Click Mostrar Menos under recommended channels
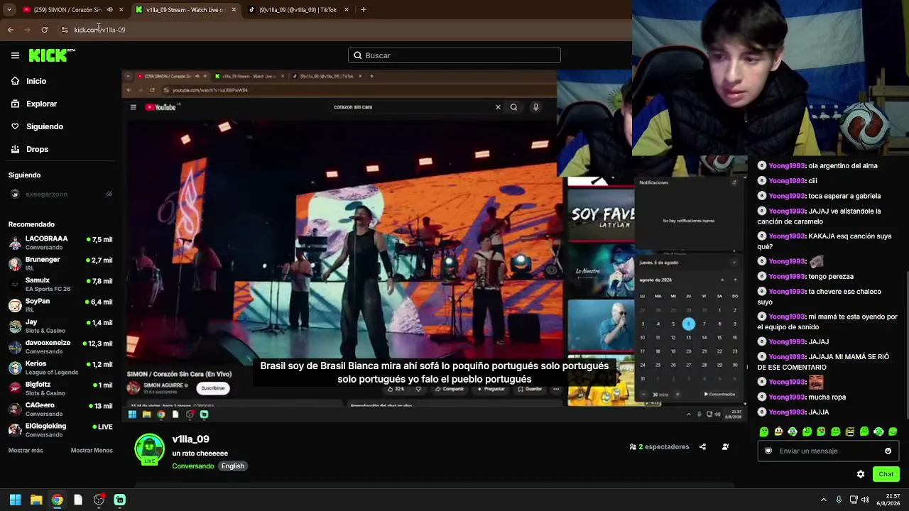 click(92, 451)
